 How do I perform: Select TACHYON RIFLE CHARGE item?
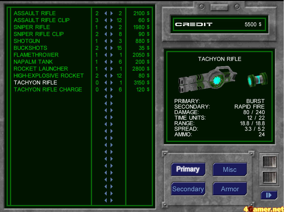(48, 90)
